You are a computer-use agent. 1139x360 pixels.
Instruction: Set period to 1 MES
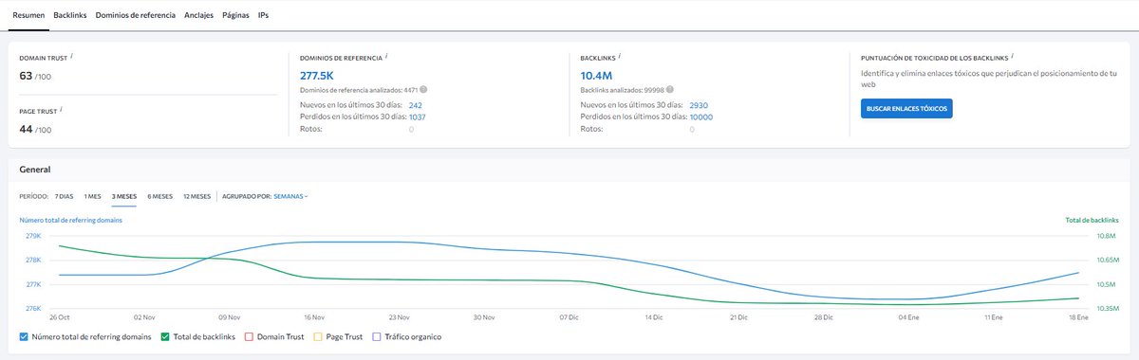click(92, 196)
